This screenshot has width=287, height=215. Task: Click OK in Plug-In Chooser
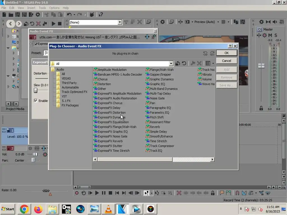pos(226,53)
